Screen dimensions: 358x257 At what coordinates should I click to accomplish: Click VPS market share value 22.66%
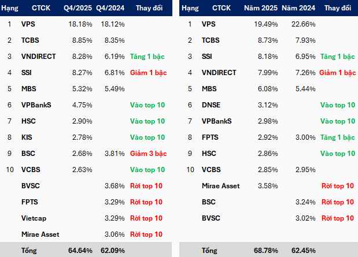pos(304,24)
